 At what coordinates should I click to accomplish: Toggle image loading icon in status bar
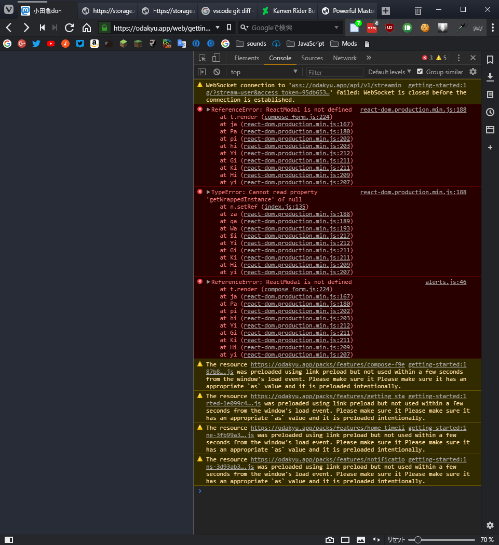click(361, 540)
